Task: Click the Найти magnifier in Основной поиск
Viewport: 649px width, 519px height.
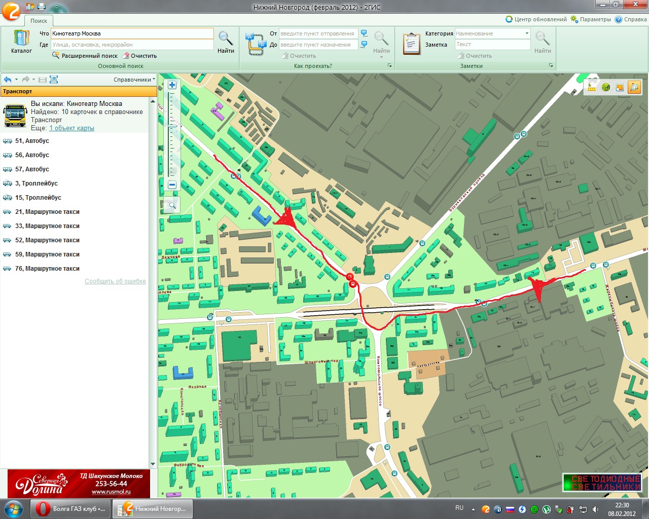Action: tap(226, 42)
